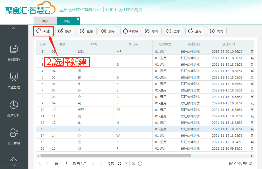The width and height of the screenshot is (262, 169).
Task: Click the scrollbar left arrow under the table
Action: coord(38,156)
